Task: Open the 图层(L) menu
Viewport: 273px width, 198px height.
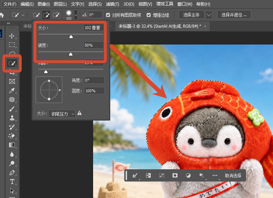Action: (60, 4)
